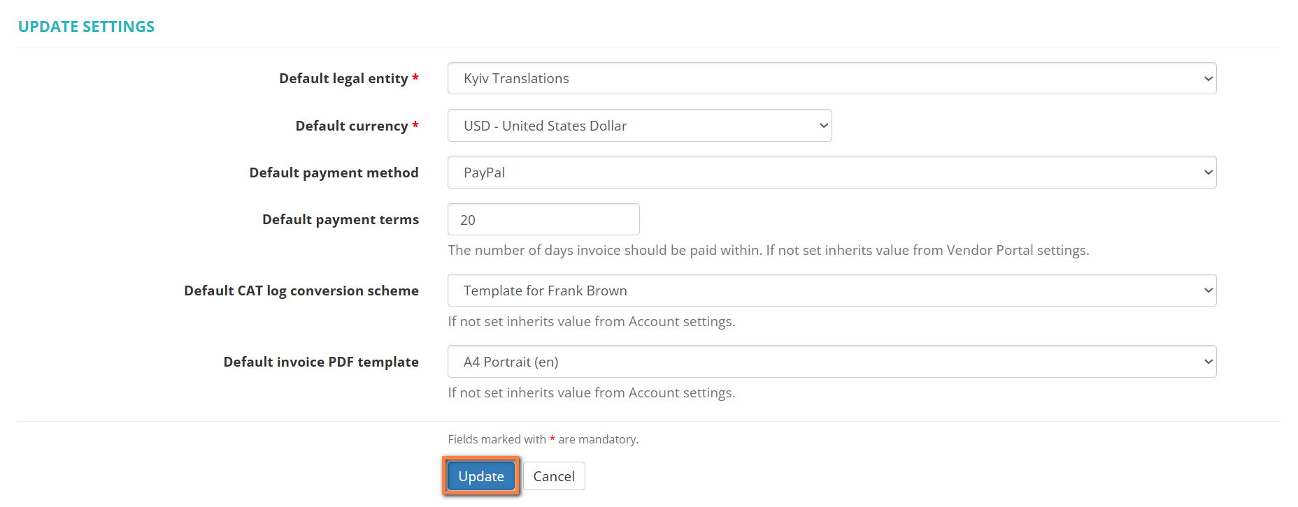Click the "Fields marked with * are mandatory" note

click(543, 439)
